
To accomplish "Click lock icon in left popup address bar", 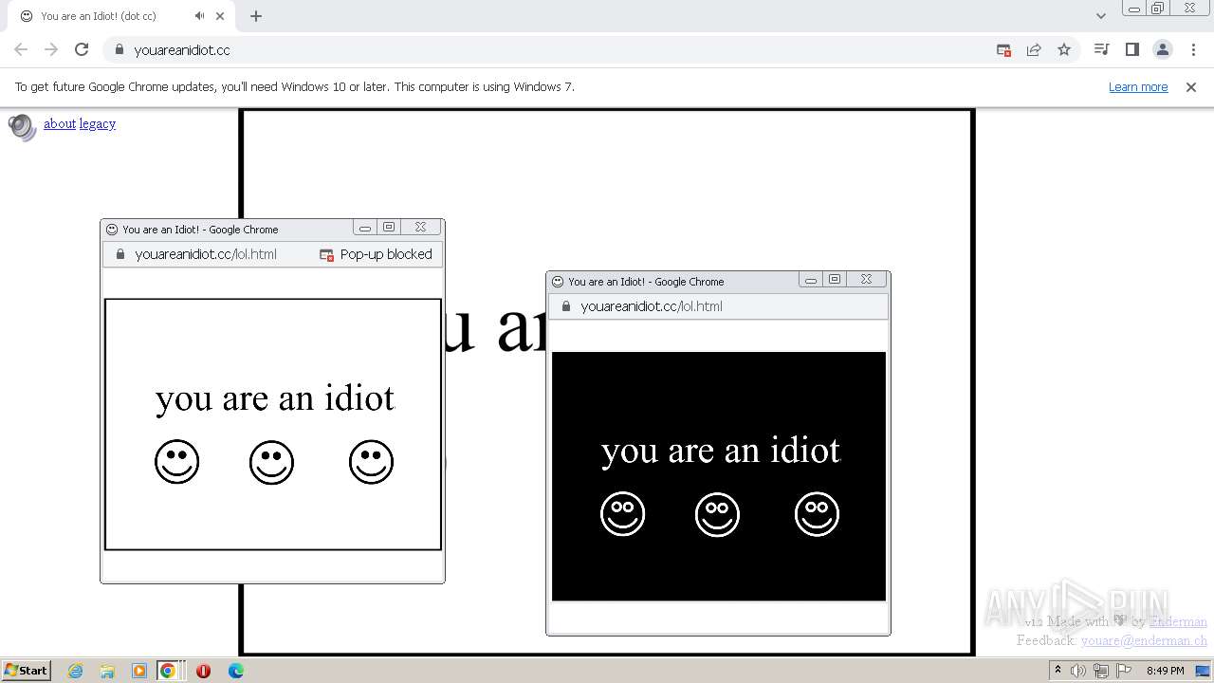I will click(x=120, y=254).
